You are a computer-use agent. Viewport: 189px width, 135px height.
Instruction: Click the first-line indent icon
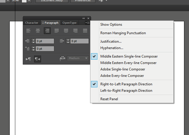tap(27, 49)
